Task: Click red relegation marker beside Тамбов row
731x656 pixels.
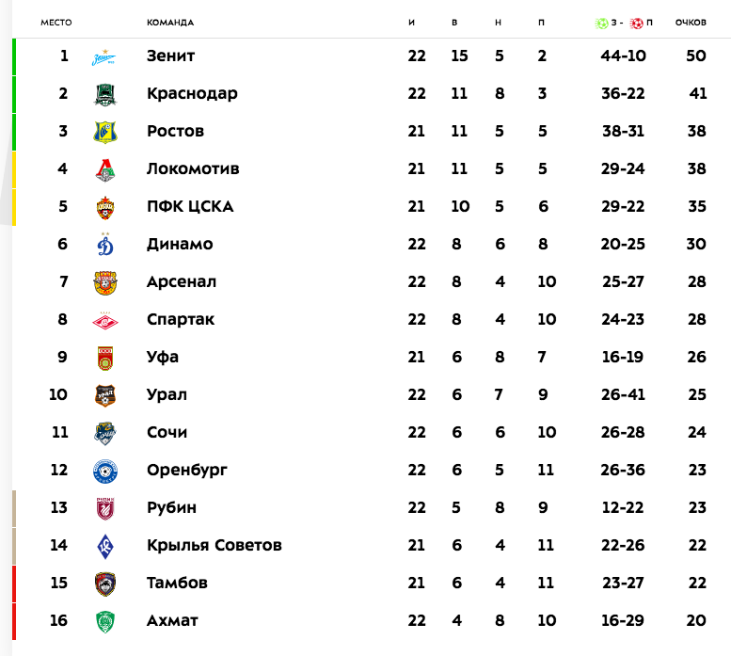Action: [x=14, y=584]
